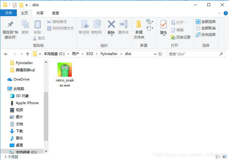Expand hidden path with « chevron
This screenshot has height=160, width=229.
(40, 54)
